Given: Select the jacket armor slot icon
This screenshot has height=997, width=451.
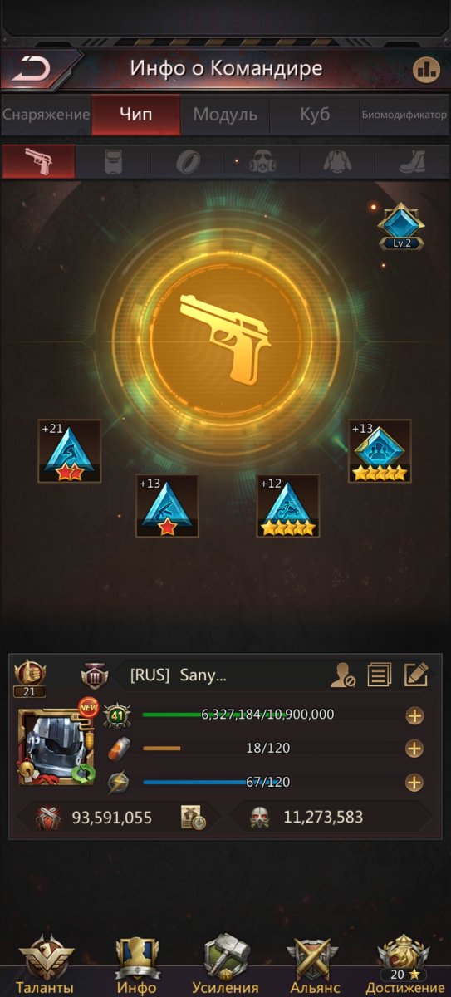Looking at the screenshot, I should pos(337,161).
